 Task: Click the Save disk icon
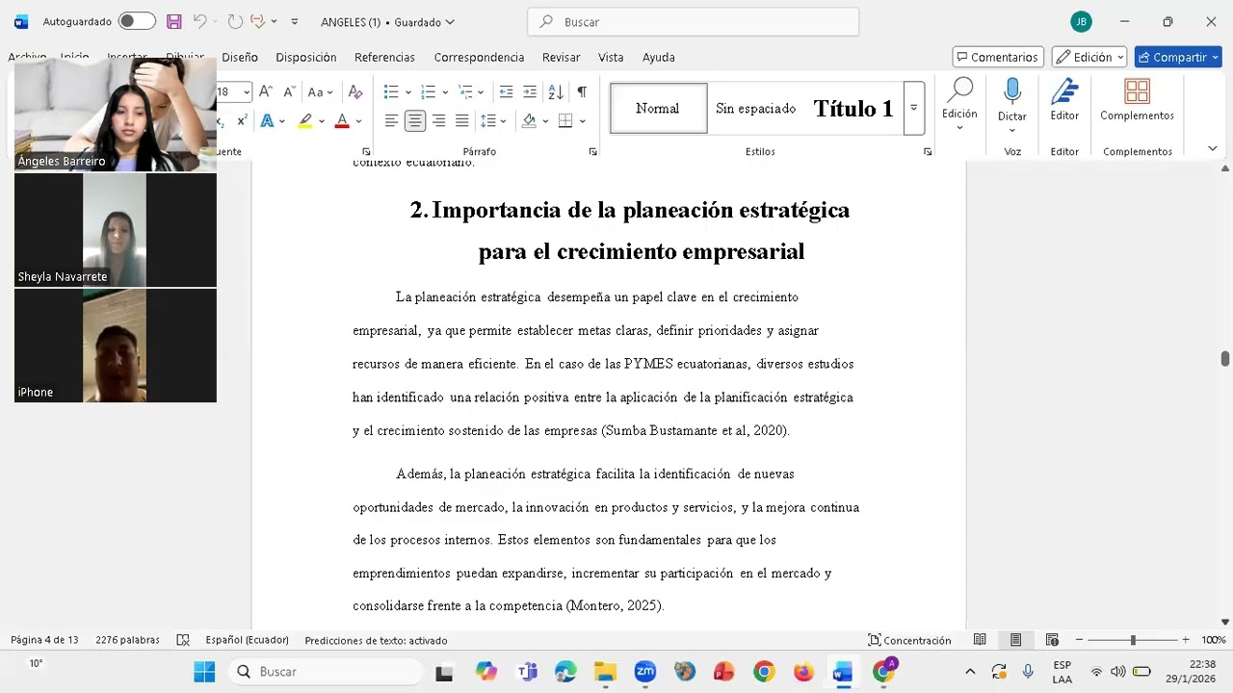pyautogui.click(x=174, y=21)
